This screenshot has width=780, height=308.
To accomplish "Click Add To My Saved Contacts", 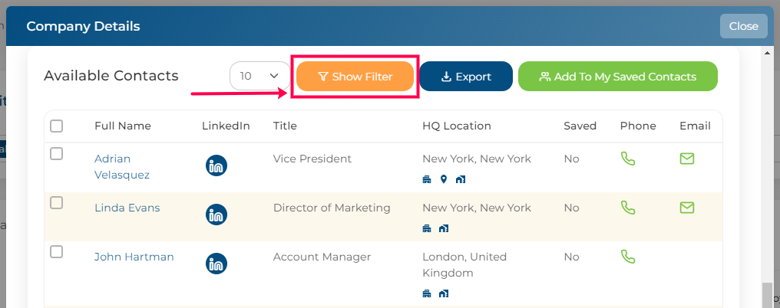I will pos(618,77).
